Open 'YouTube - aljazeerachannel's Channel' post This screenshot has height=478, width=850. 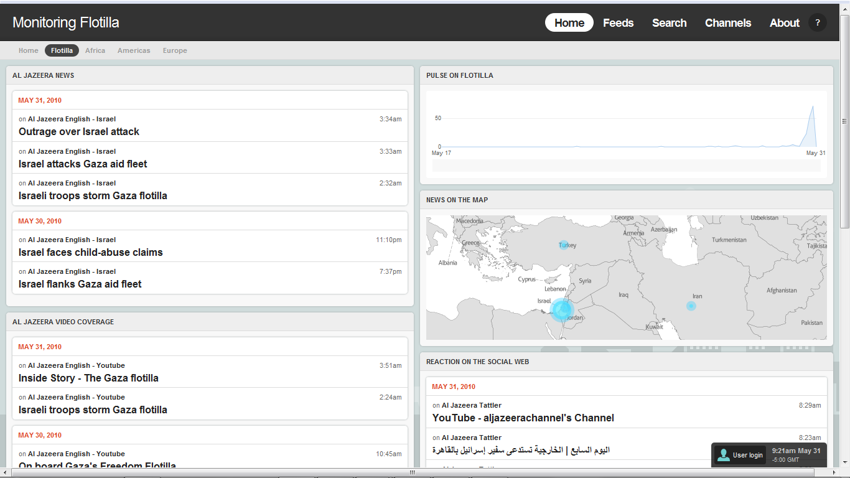pos(523,418)
